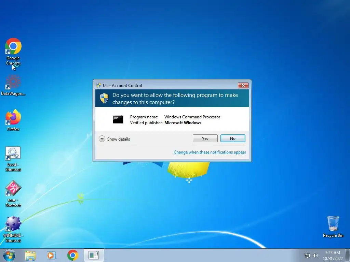Click No to deny the program

click(x=233, y=139)
